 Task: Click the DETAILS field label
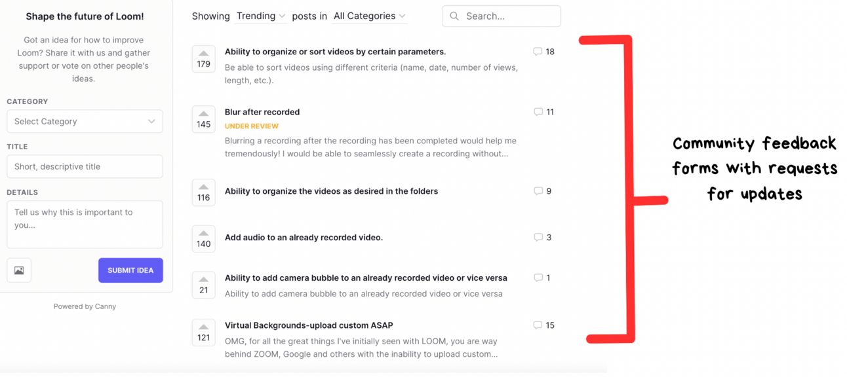[x=22, y=192]
